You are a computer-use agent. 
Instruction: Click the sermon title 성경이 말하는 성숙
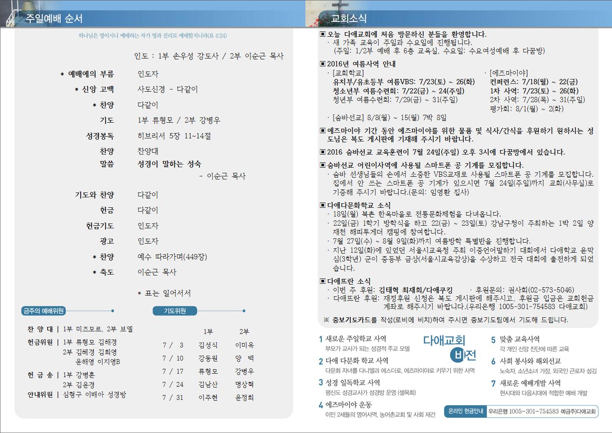[x=169, y=164]
